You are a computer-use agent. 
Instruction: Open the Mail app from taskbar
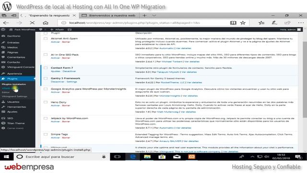click(x=177, y=157)
